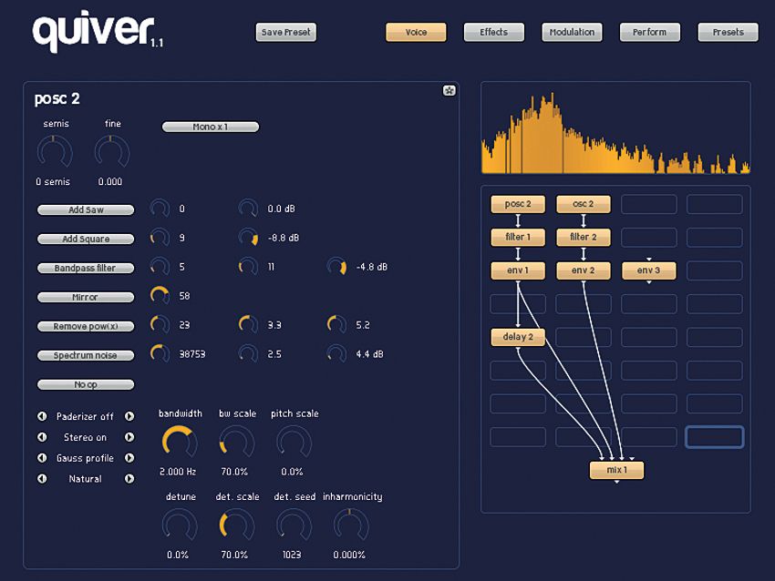Screen dimensions: 775x581
Task: Open the Remove pow(x) operation selector
Action: (86, 326)
